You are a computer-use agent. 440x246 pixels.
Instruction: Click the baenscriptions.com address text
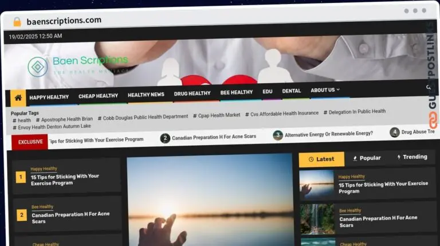[x=64, y=21]
